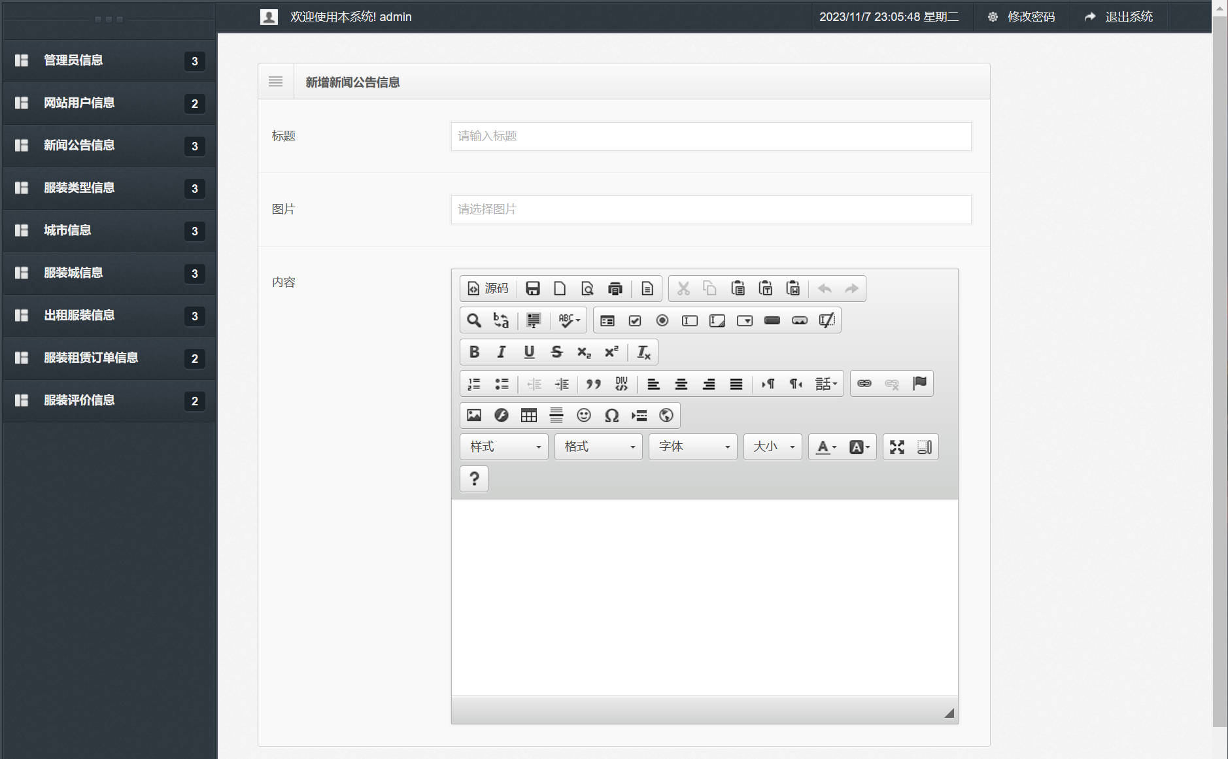Open 新闻公告信息 in the sidebar menu

point(79,145)
